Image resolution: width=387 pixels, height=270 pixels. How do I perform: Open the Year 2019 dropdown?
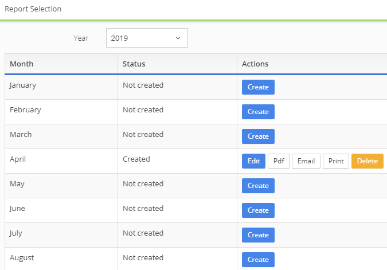click(x=146, y=38)
